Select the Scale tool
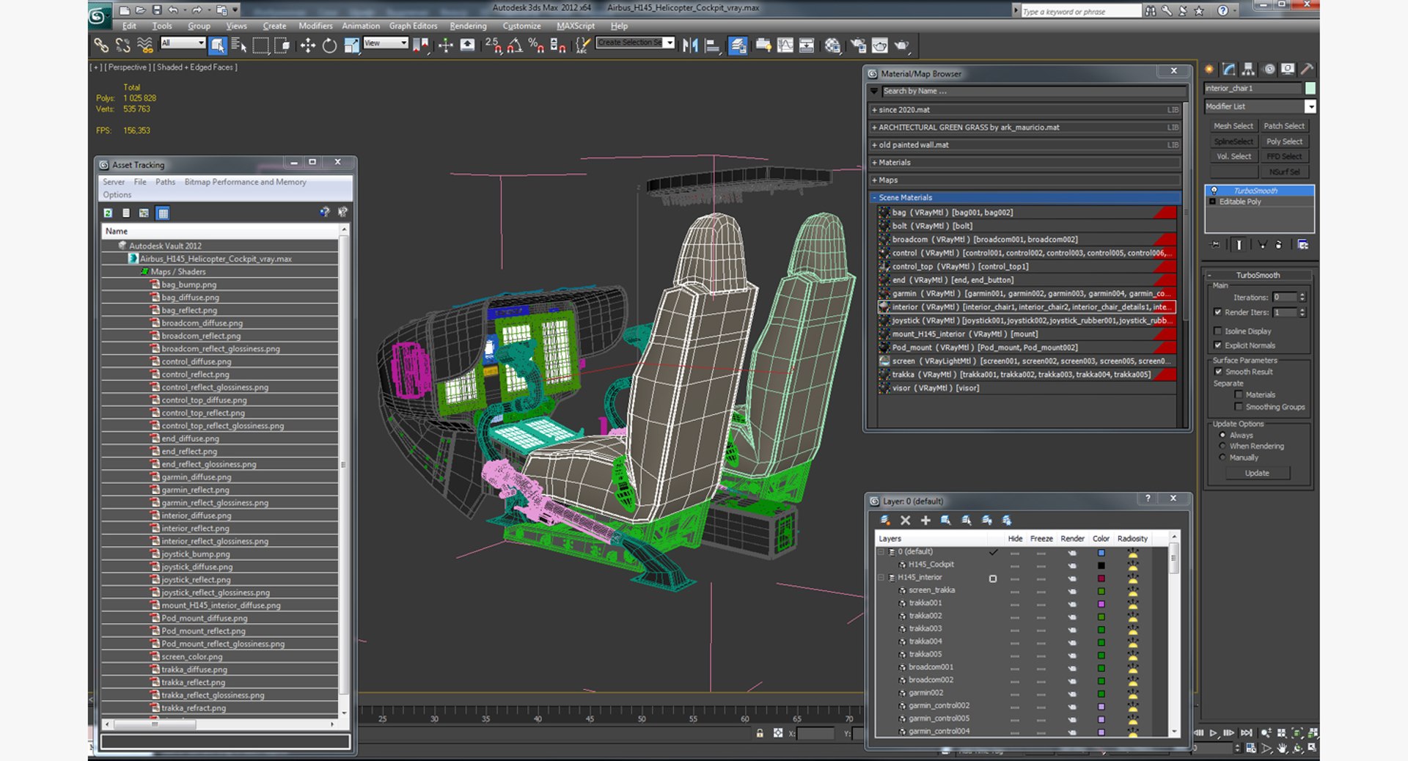Image resolution: width=1408 pixels, height=761 pixels. point(351,45)
